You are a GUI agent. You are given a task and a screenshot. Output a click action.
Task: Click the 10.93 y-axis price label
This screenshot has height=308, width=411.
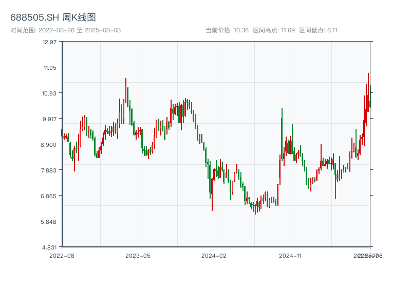tap(49, 93)
